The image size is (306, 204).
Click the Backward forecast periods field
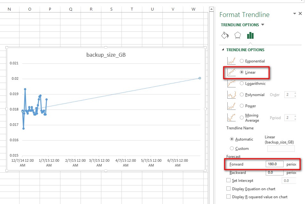tap(274, 172)
